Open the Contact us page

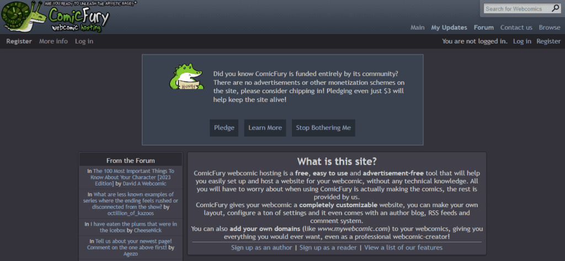(516, 28)
